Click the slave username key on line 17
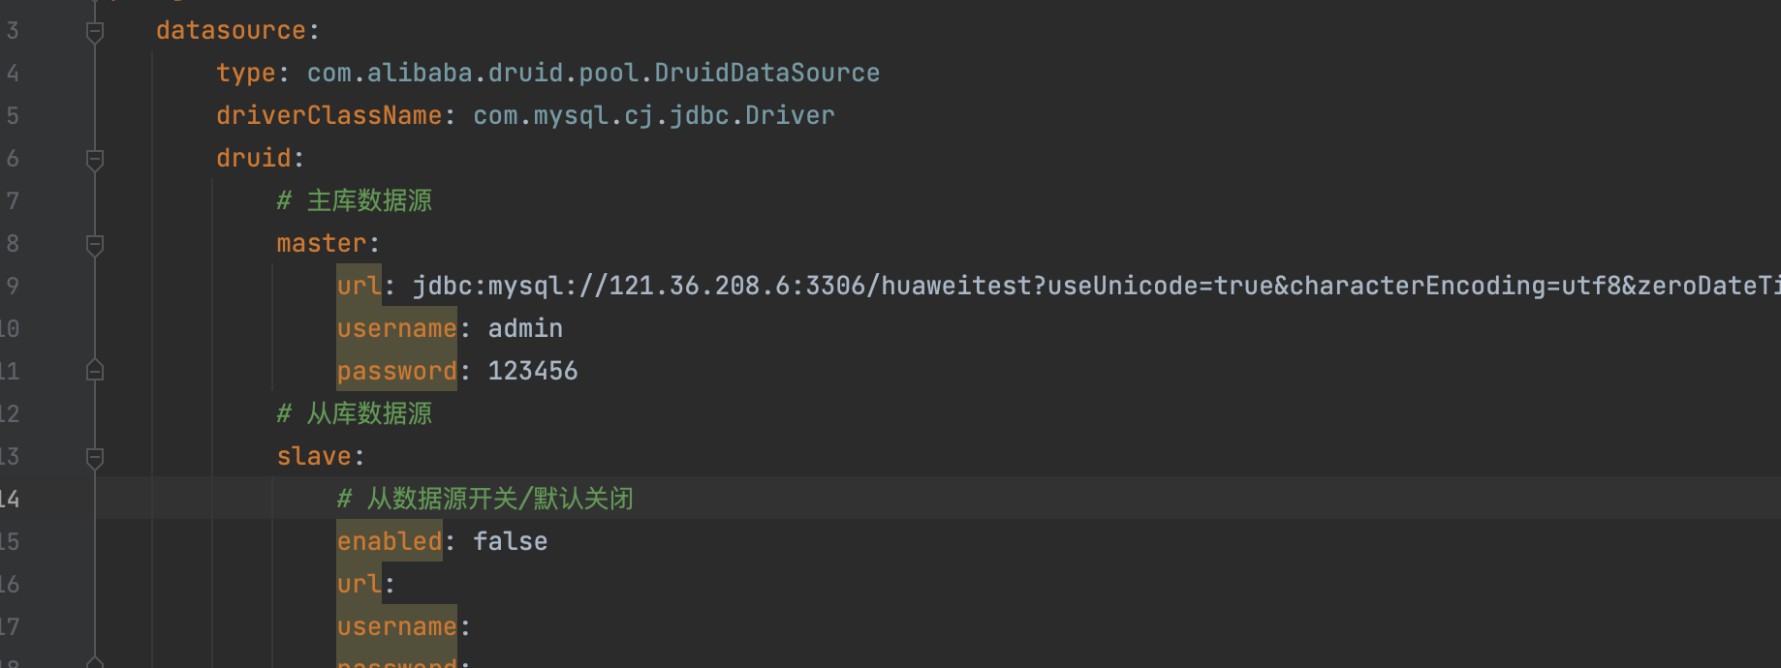Image resolution: width=1781 pixels, height=668 pixels. point(396,626)
